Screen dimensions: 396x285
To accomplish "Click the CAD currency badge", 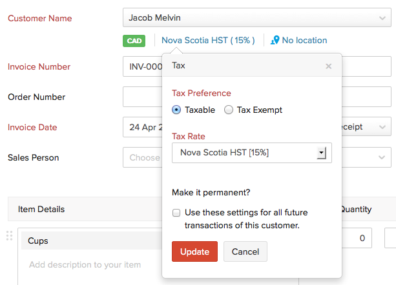I will coord(134,40).
